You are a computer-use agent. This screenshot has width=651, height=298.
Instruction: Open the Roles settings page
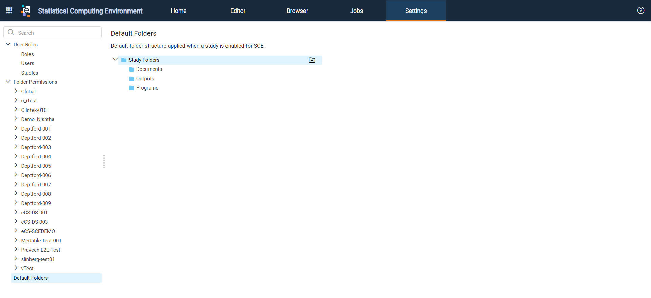pos(27,54)
